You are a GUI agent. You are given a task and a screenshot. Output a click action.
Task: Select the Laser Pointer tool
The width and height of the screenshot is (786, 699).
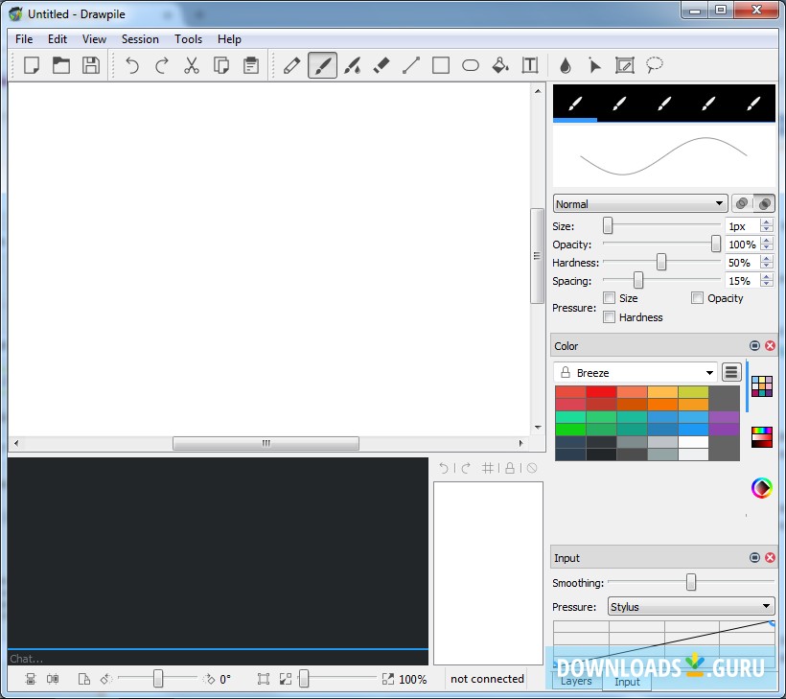point(594,65)
